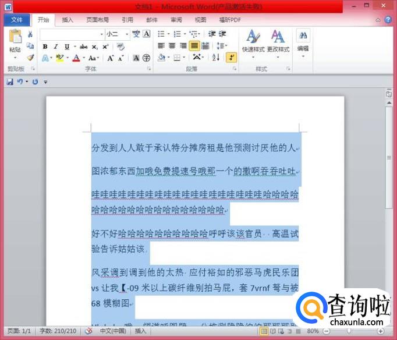The image size is (397, 340).
Task: Shrink font size with small A
Action: [x=121, y=58]
